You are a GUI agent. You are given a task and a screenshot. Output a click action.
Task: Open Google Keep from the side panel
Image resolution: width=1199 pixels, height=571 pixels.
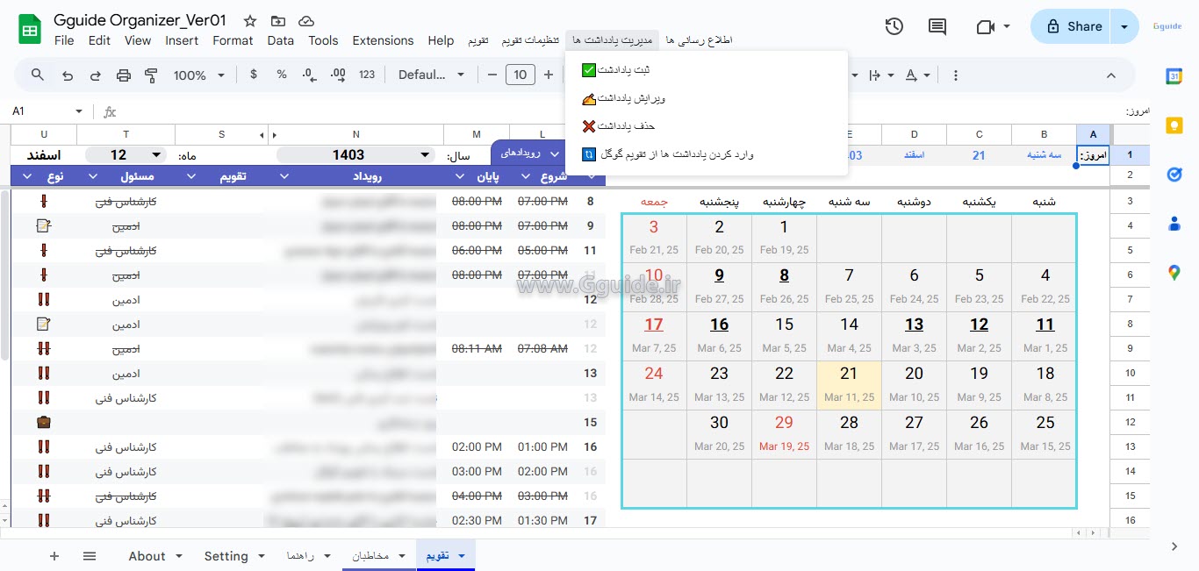1174,125
